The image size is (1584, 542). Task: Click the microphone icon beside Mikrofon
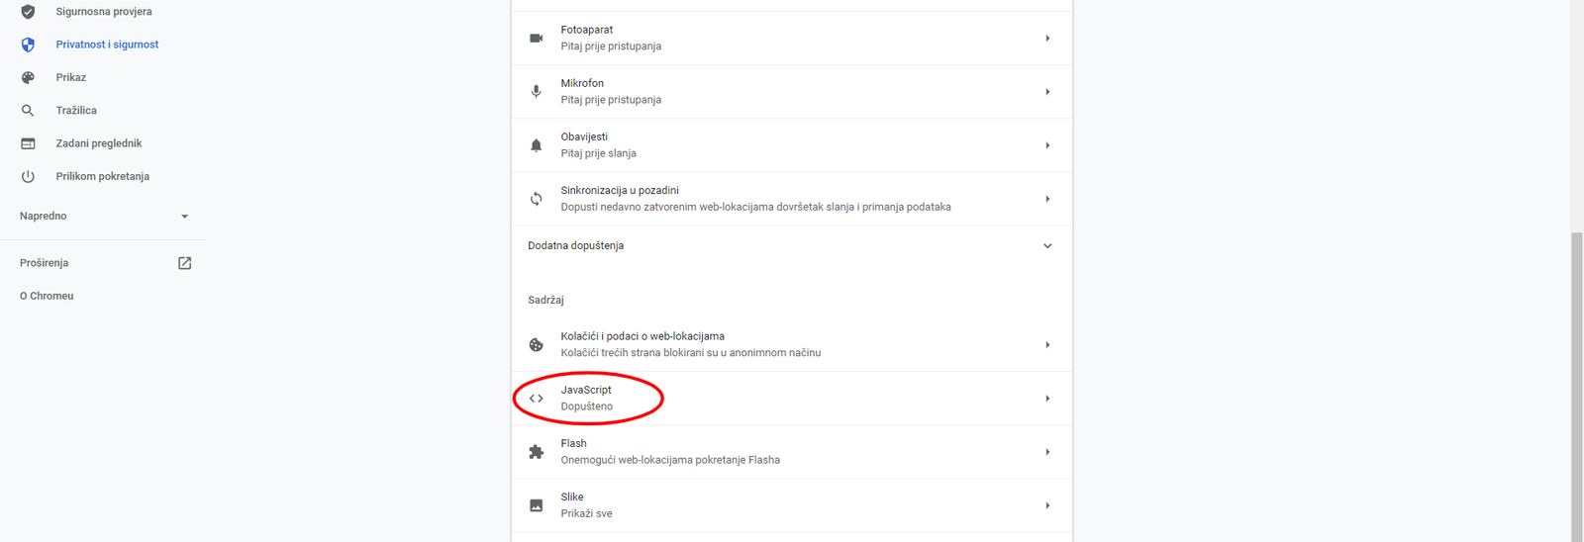536,92
